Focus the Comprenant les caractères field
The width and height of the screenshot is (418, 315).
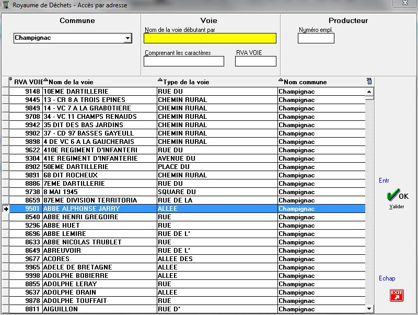pyautogui.click(x=183, y=61)
